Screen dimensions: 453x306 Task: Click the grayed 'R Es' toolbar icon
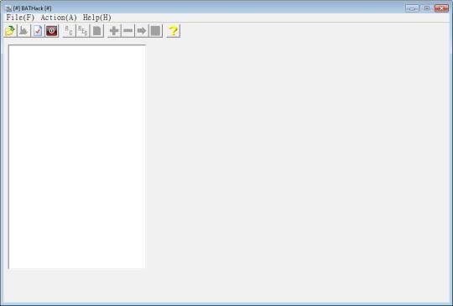pyautogui.click(x=83, y=31)
